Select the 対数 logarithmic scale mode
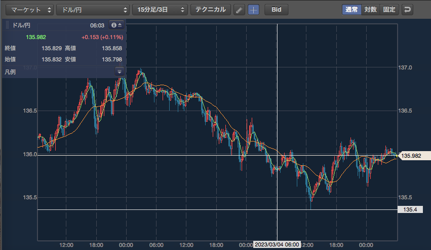The image size is (431, 250). tap(370, 10)
